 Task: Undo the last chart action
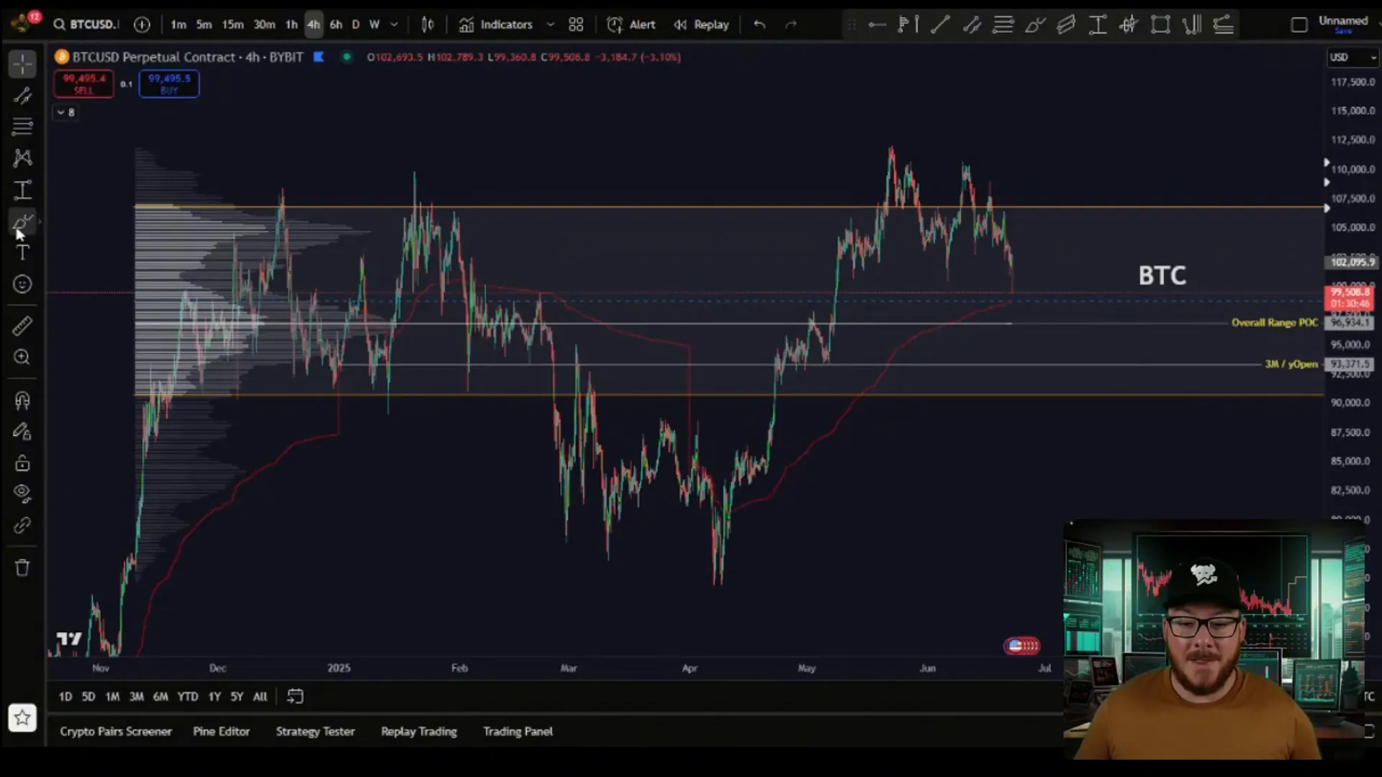tap(759, 24)
